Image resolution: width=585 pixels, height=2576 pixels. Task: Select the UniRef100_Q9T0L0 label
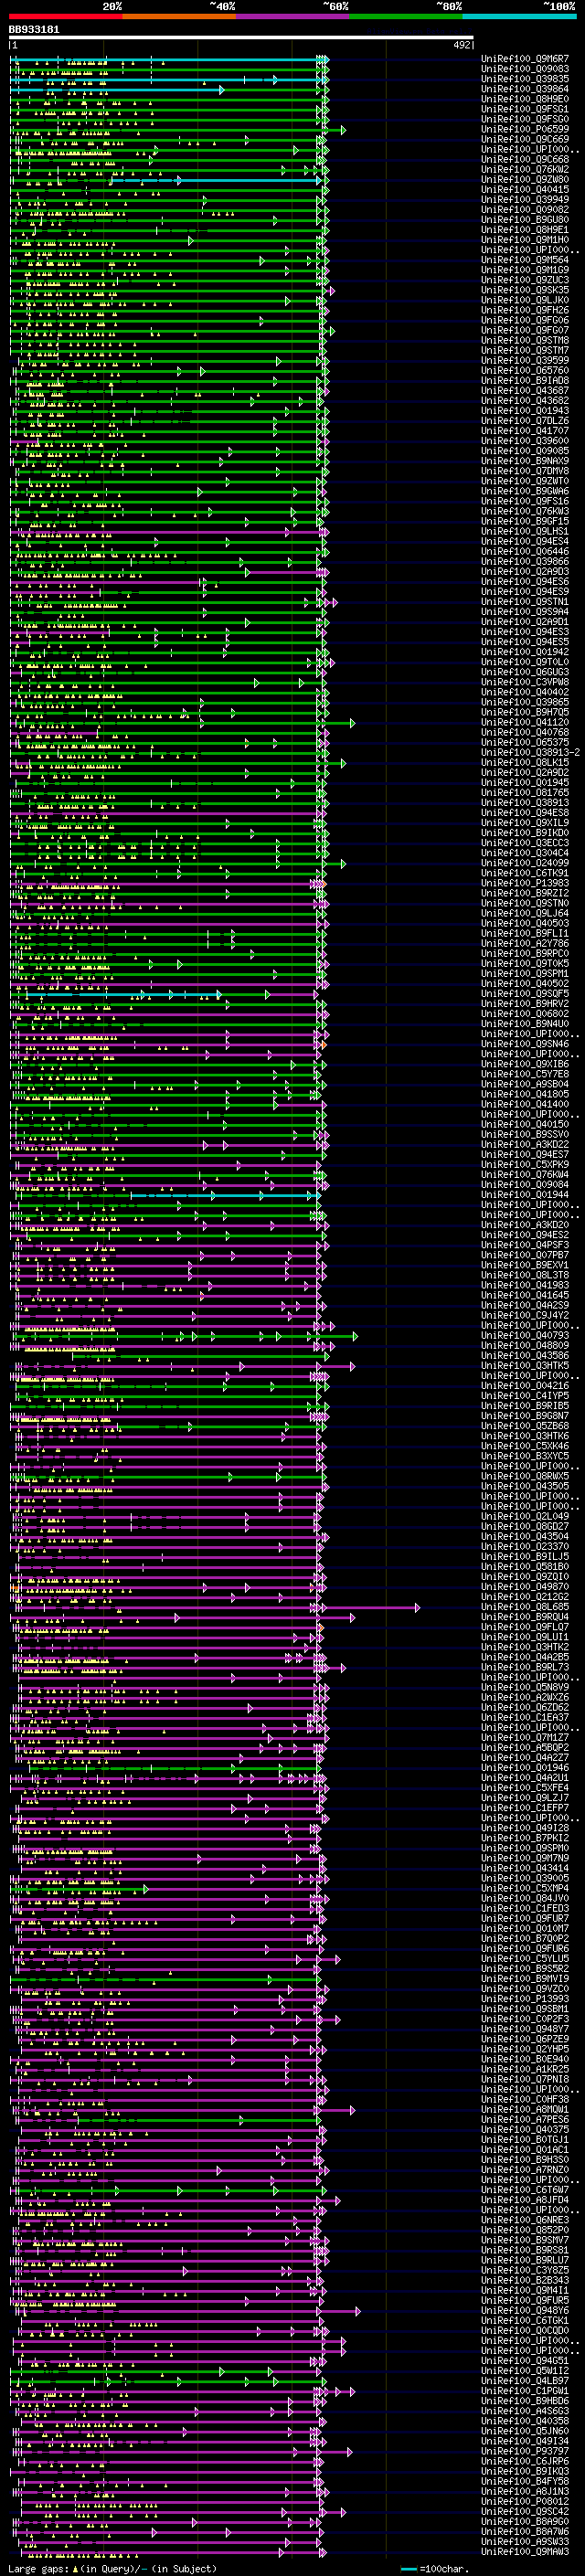tap(525, 662)
